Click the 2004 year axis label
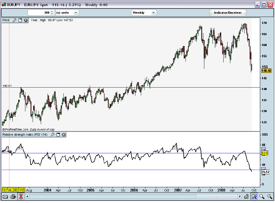Image resolution: width=275 pixels, height=203 pixels. pos(47,190)
